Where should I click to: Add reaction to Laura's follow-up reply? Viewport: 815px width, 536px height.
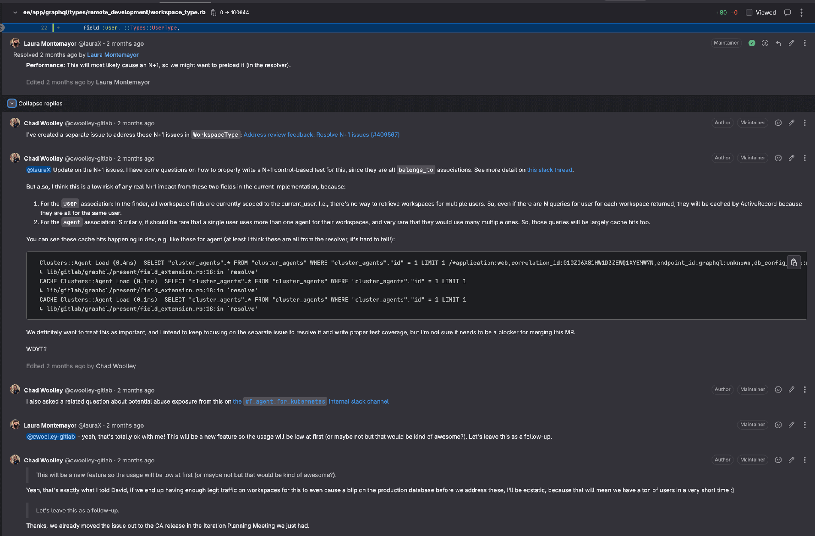point(778,425)
